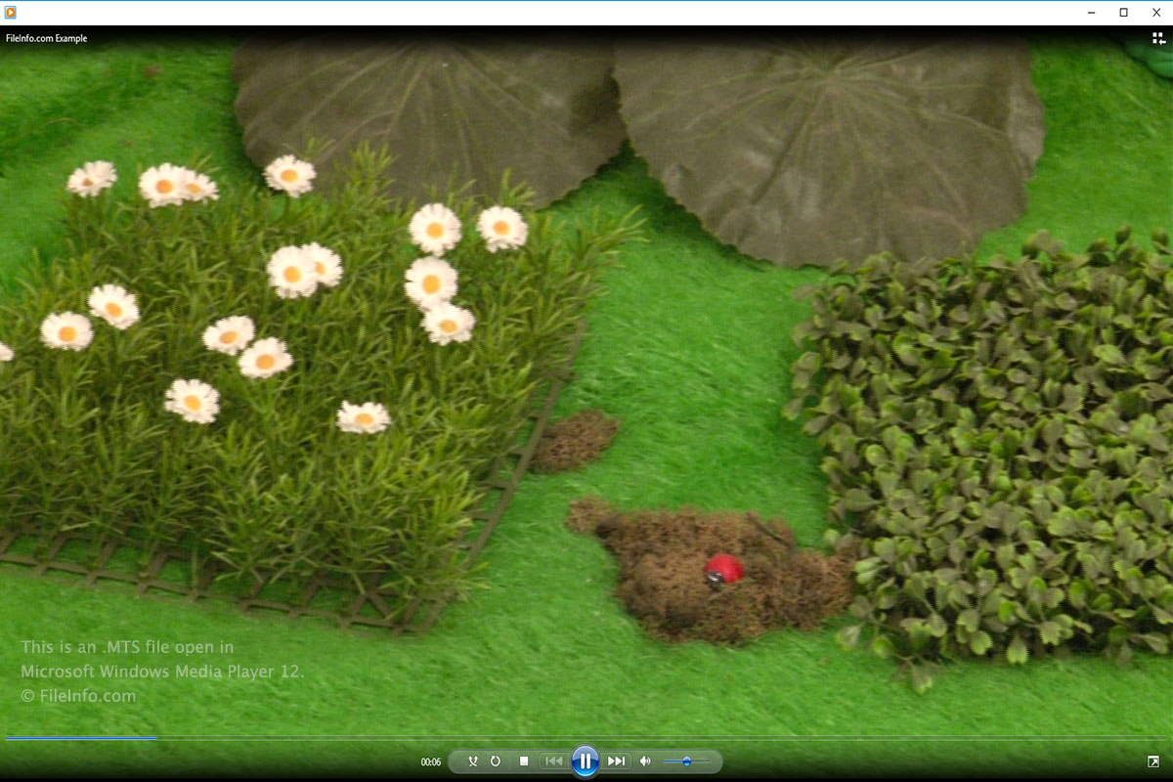The height and width of the screenshot is (782, 1173).
Task: Mute the audio using the speaker icon
Action: click(x=645, y=760)
